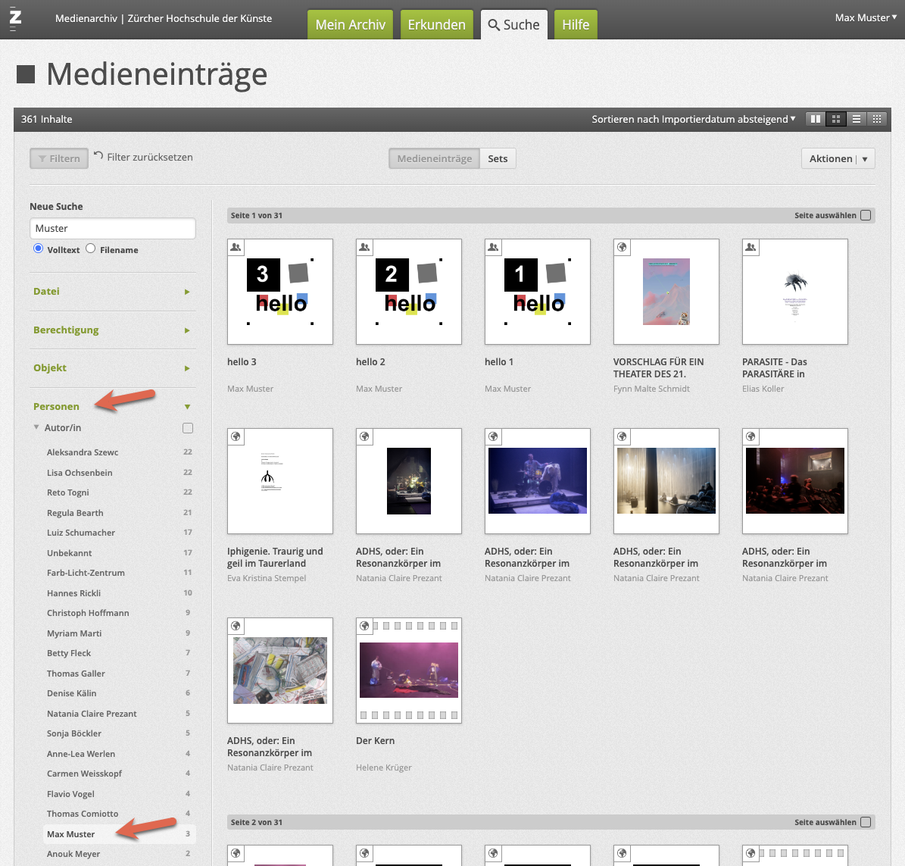
Task: Click the globe icon on Iphigenie entry
Action: (x=236, y=436)
